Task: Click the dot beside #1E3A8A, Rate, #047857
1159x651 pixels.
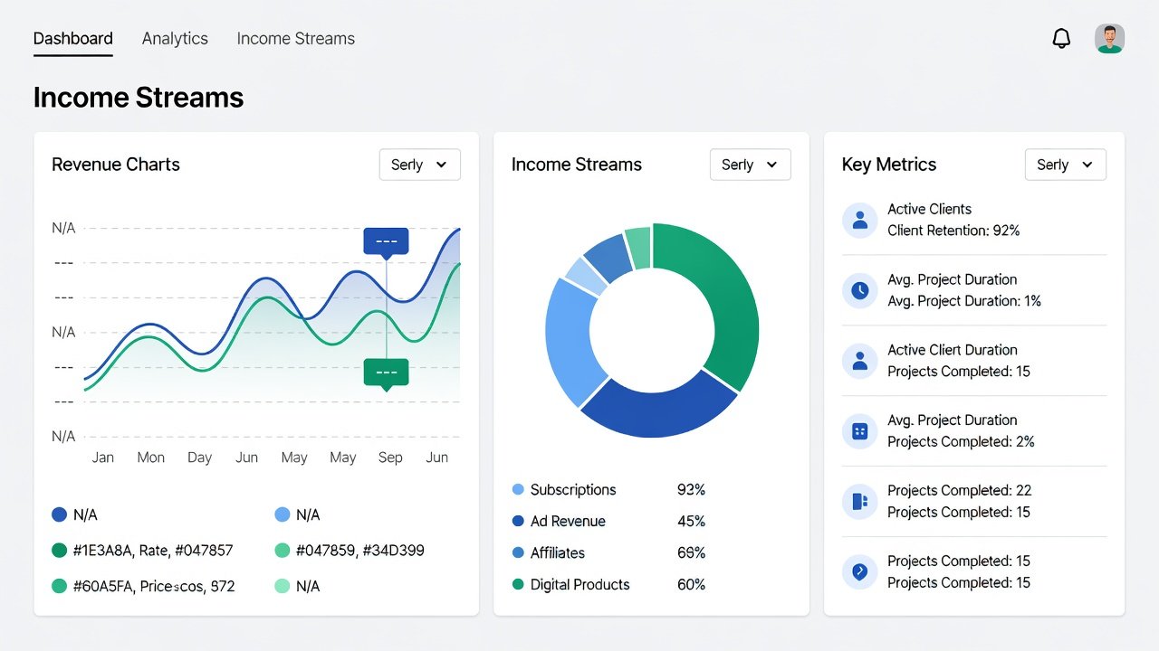Action: click(x=60, y=550)
